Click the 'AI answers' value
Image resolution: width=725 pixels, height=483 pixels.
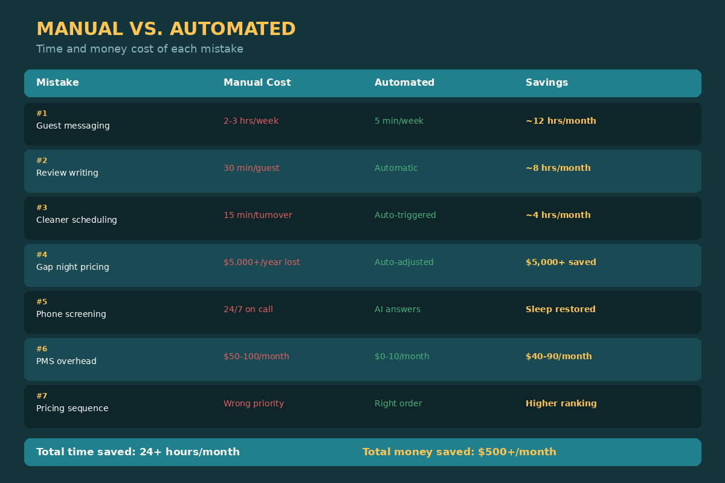(x=398, y=309)
